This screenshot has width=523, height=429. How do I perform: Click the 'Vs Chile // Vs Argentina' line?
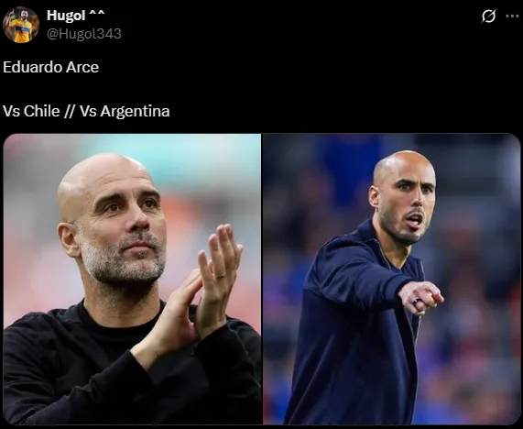(x=86, y=111)
